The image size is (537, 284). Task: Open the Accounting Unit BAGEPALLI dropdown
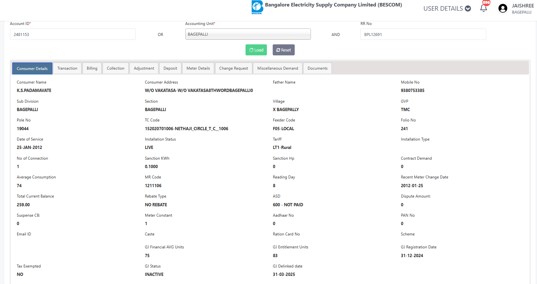click(x=248, y=34)
